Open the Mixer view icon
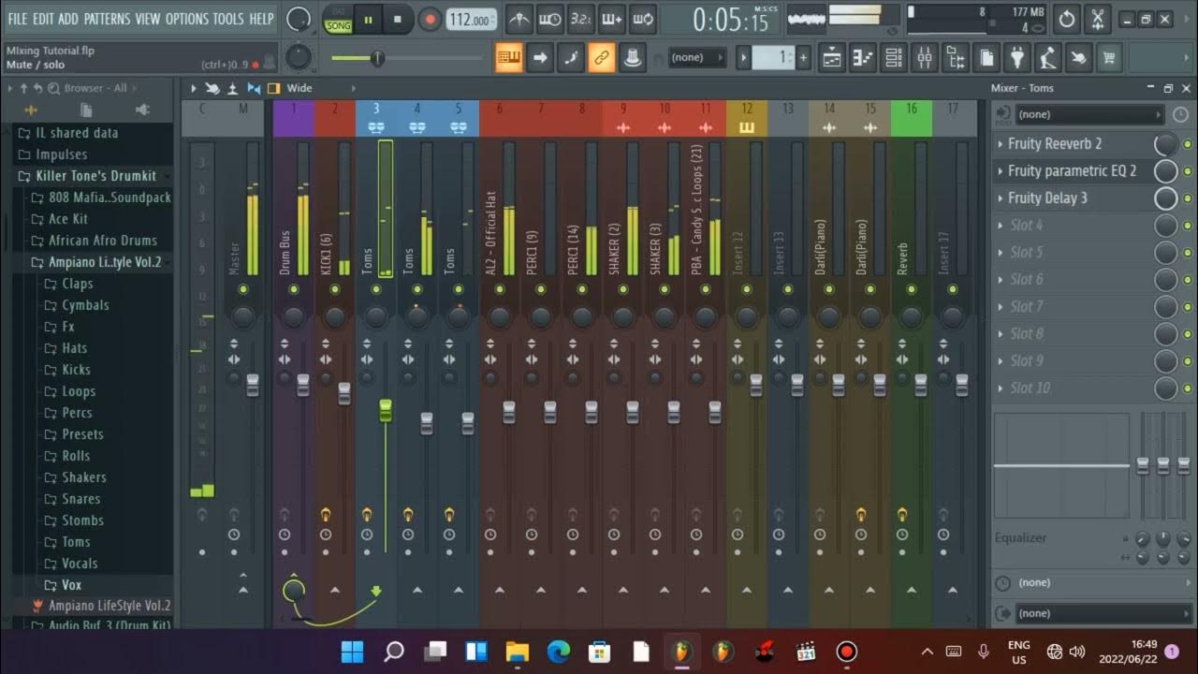This screenshot has width=1198, height=674. (x=925, y=58)
